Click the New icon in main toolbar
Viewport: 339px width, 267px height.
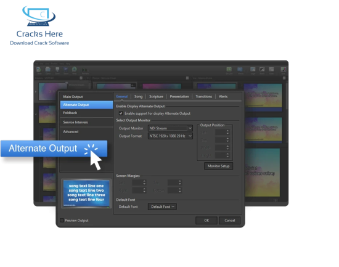point(39,70)
